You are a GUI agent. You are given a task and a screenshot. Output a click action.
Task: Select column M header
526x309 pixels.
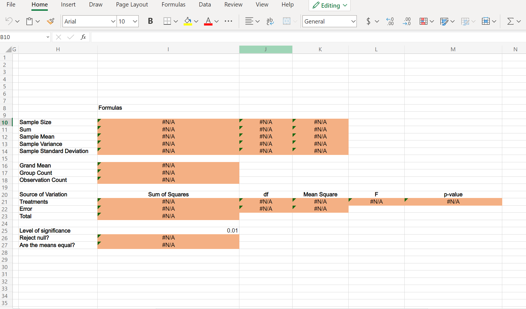[453, 49]
